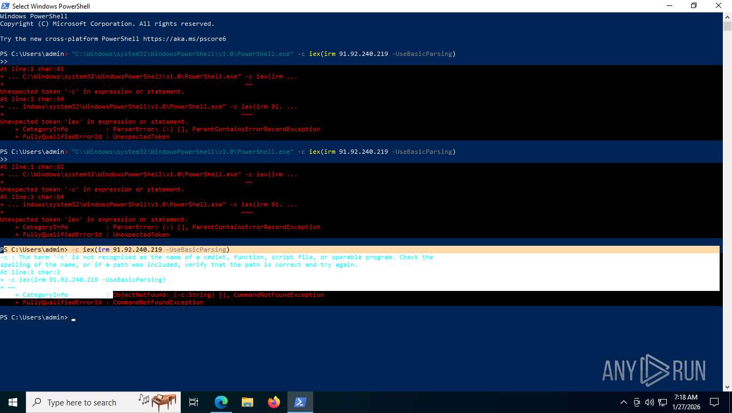Click 'Windows PowerShell' header line text
This screenshot has height=413, width=732.
click(x=34, y=16)
